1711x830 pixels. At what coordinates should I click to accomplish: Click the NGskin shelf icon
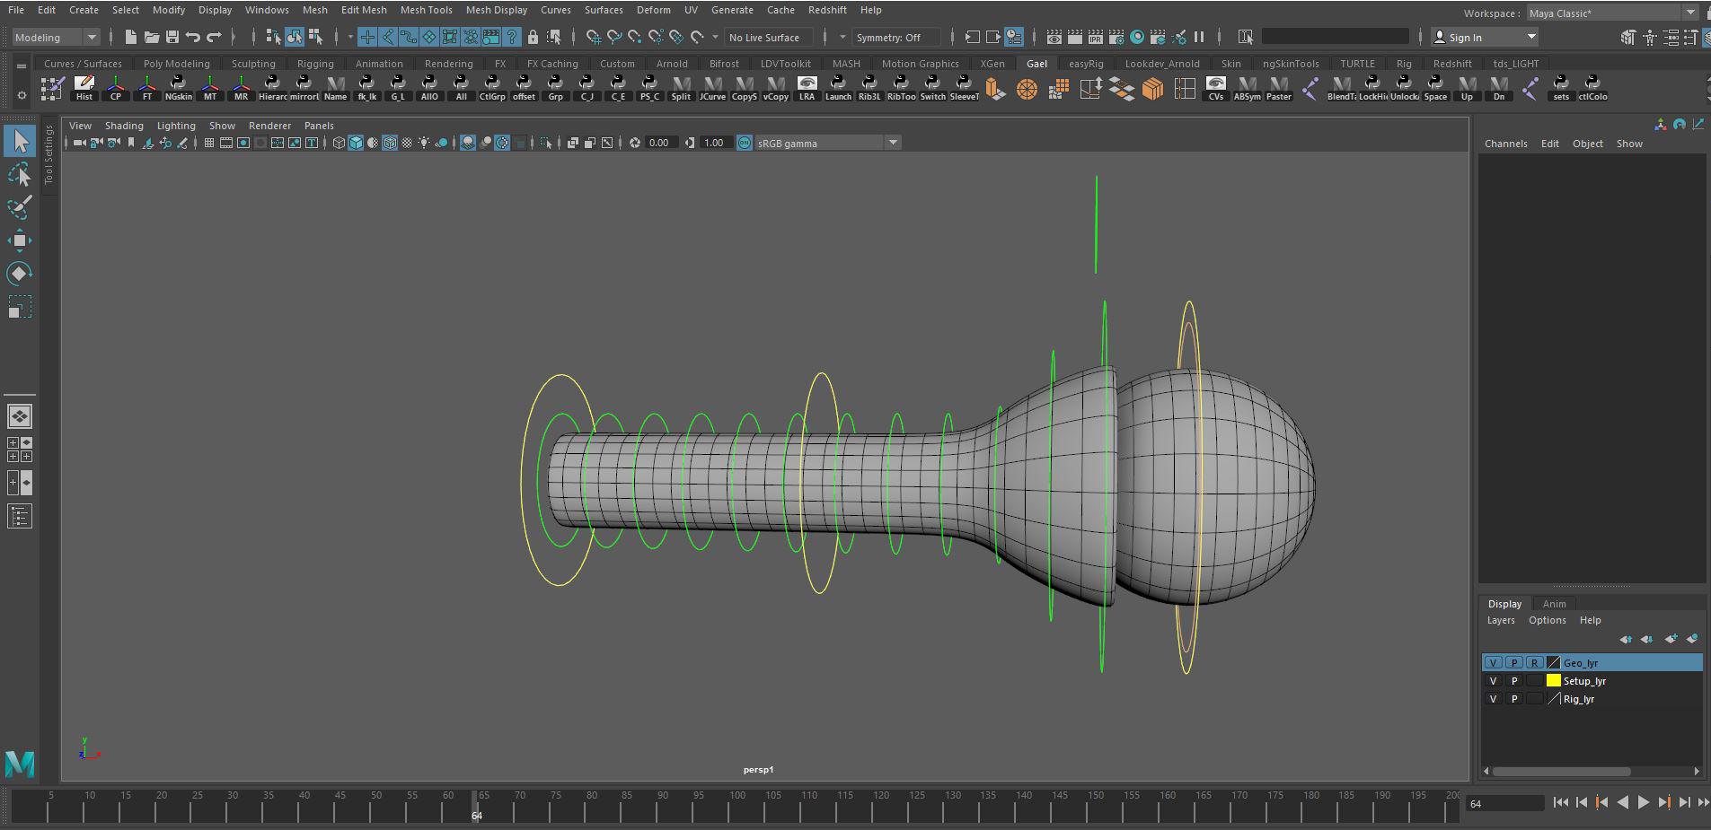(x=178, y=89)
